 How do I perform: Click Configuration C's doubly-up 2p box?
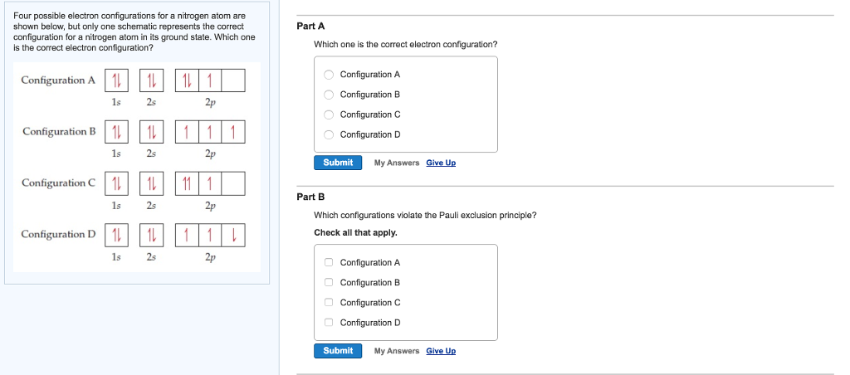tap(188, 183)
